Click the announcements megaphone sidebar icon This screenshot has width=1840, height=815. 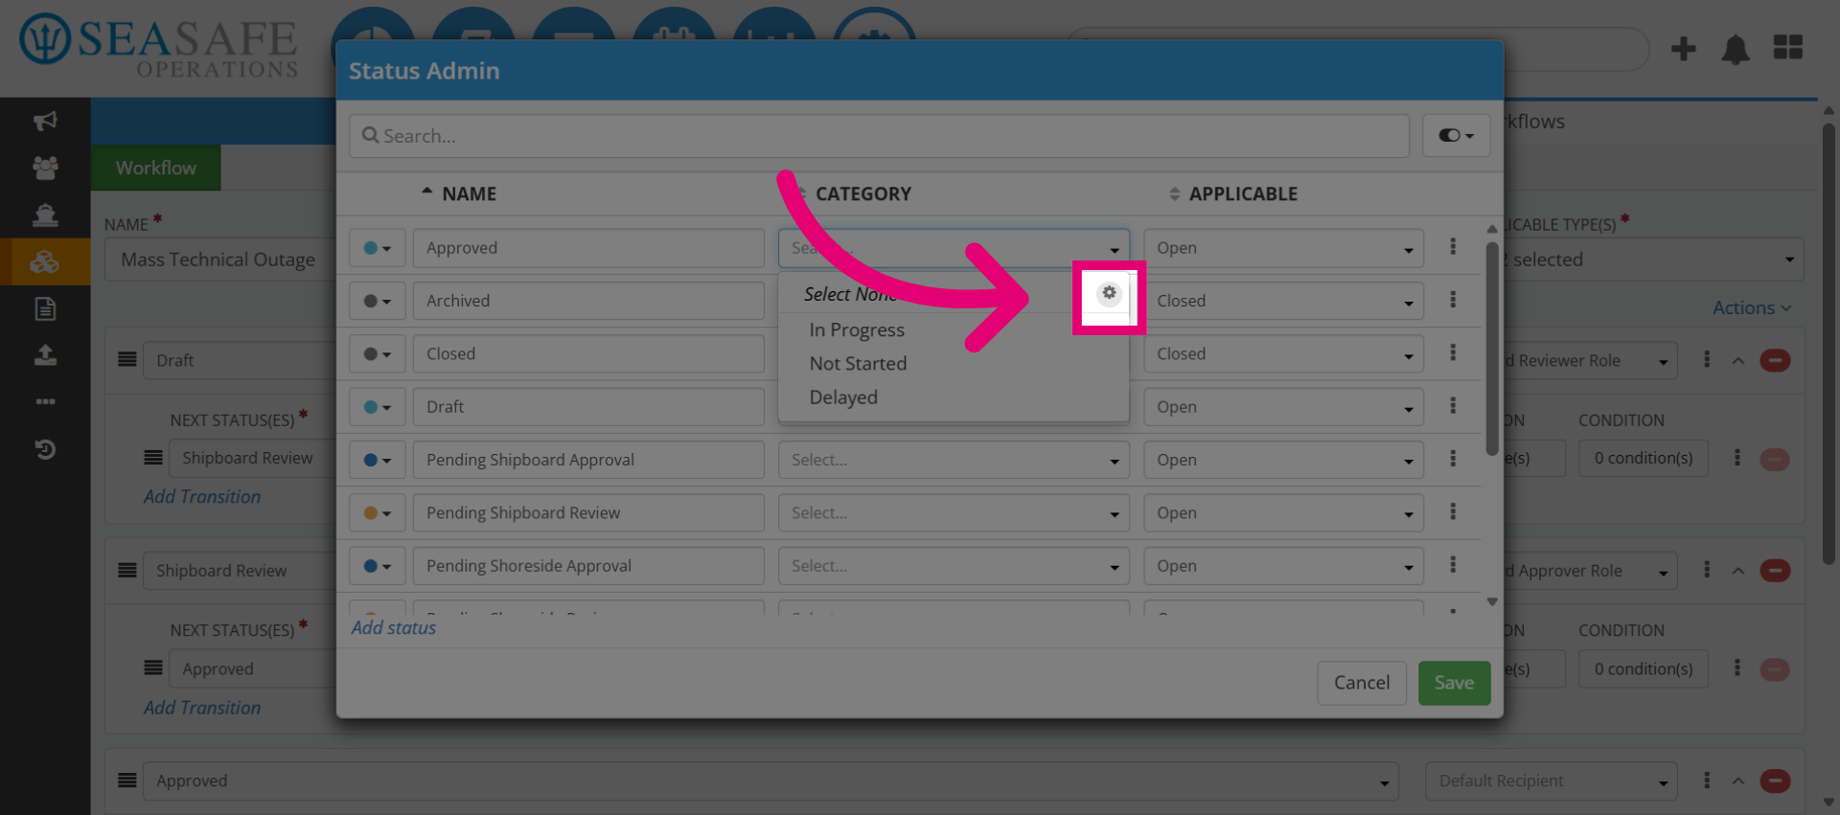pyautogui.click(x=45, y=121)
